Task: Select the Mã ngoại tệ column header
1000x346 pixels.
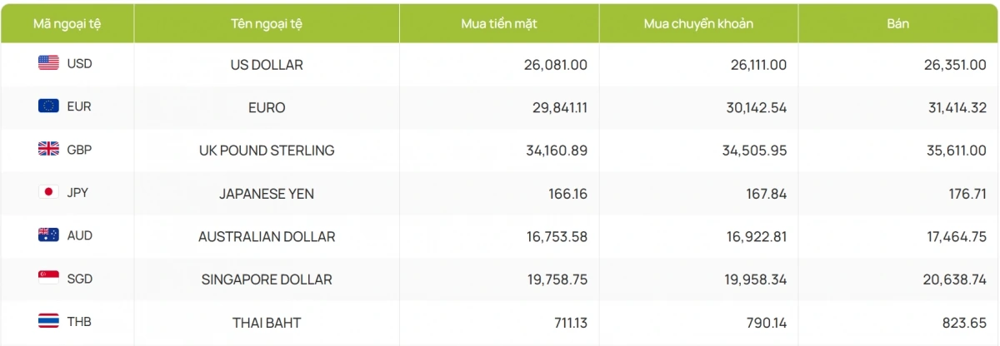Action: 67,23
